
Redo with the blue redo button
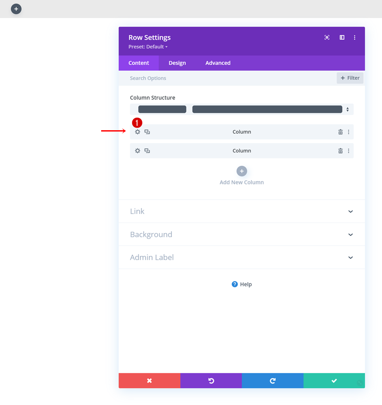pyautogui.click(x=273, y=381)
